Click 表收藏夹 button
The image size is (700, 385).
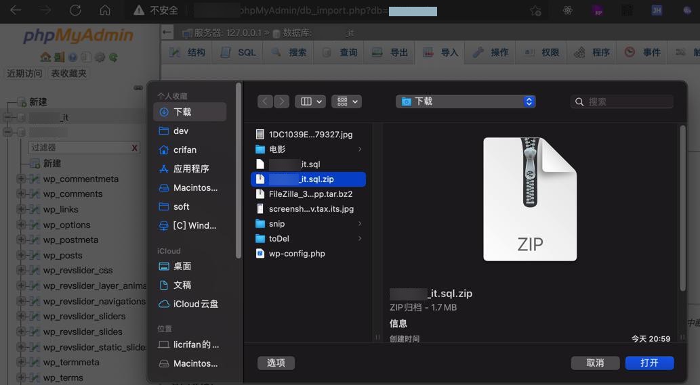pyautogui.click(x=68, y=74)
